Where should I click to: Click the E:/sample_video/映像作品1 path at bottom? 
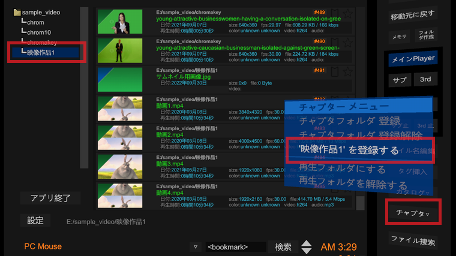tap(106, 222)
